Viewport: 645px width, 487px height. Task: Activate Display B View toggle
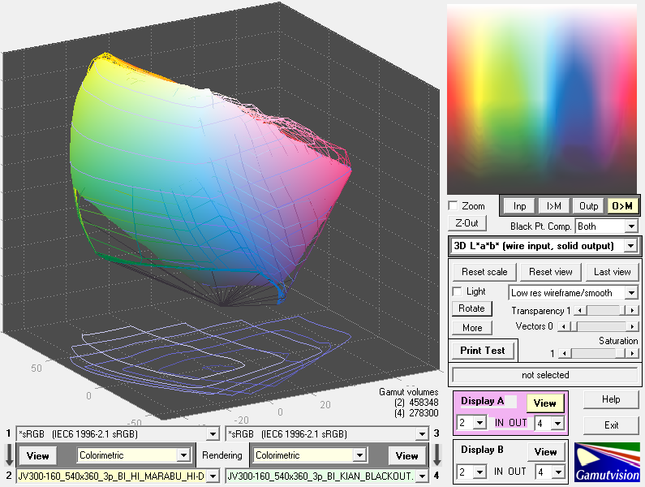(x=545, y=451)
